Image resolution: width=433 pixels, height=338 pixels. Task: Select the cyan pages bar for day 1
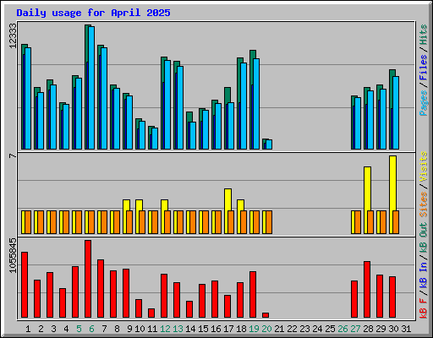[28, 98]
